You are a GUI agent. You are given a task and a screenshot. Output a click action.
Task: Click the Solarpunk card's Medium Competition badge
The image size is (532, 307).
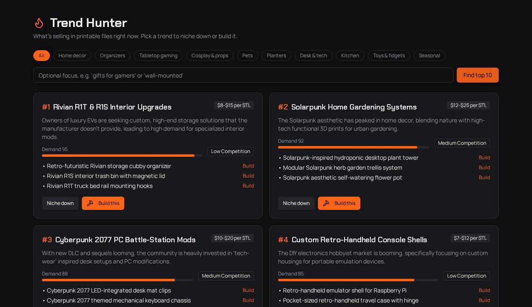pyautogui.click(x=462, y=143)
